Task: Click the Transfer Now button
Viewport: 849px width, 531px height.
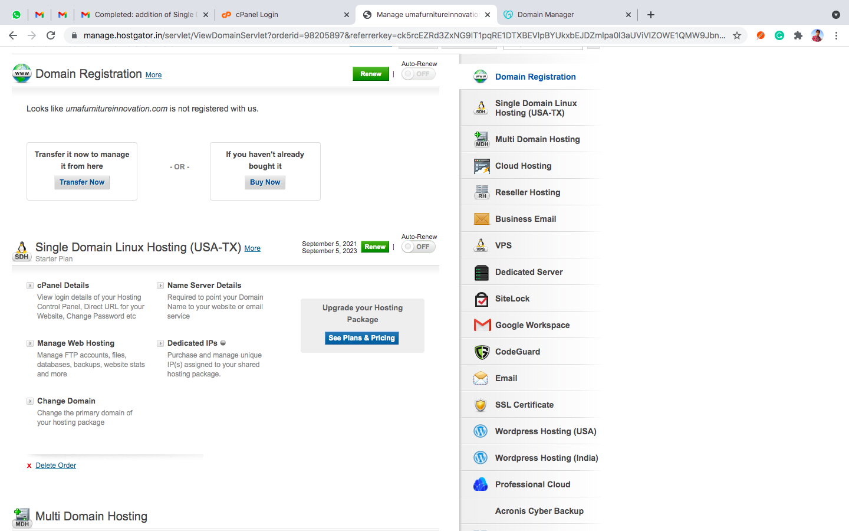Action: pos(82,182)
